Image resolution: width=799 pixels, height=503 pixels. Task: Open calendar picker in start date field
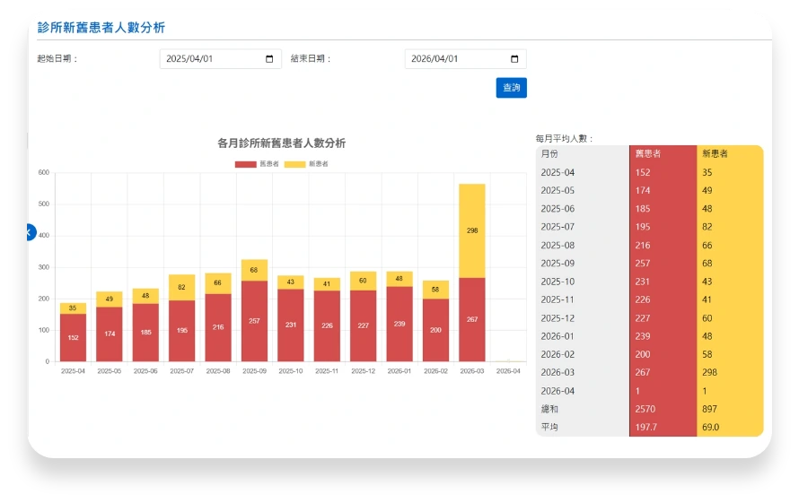pyautogui.click(x=269, y=59)
